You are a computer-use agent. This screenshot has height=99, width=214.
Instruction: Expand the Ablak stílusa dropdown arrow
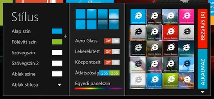point(60,85)
